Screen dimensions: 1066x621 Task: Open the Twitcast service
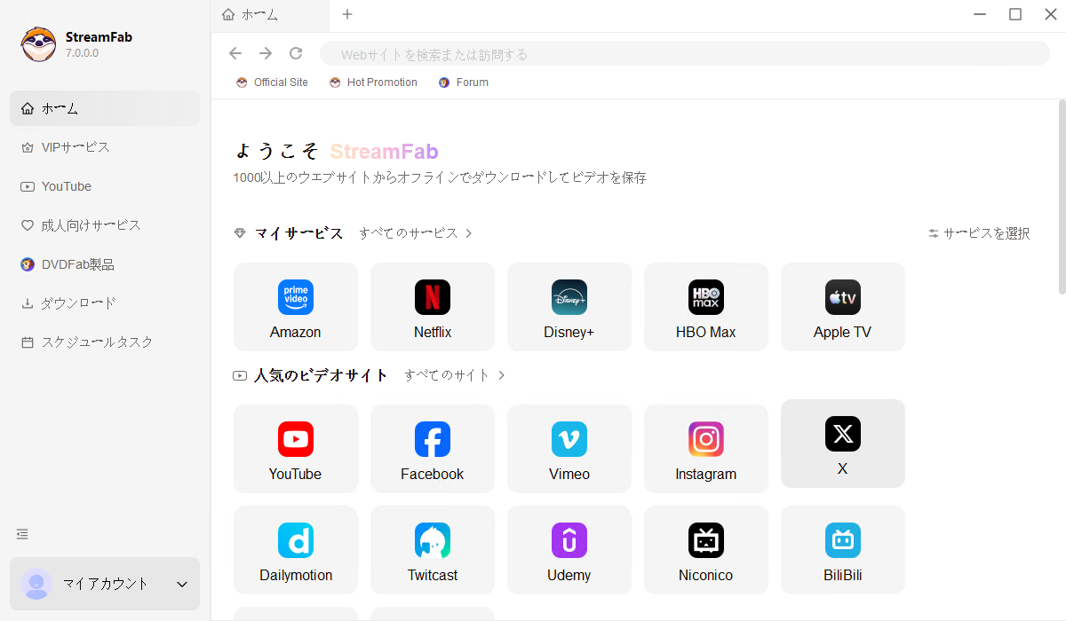(x=433, y=550)
